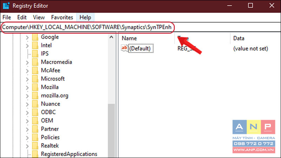The image size is (281, 158).
Task: Expand the mozilla.org registry key
Action: (27, 96)
